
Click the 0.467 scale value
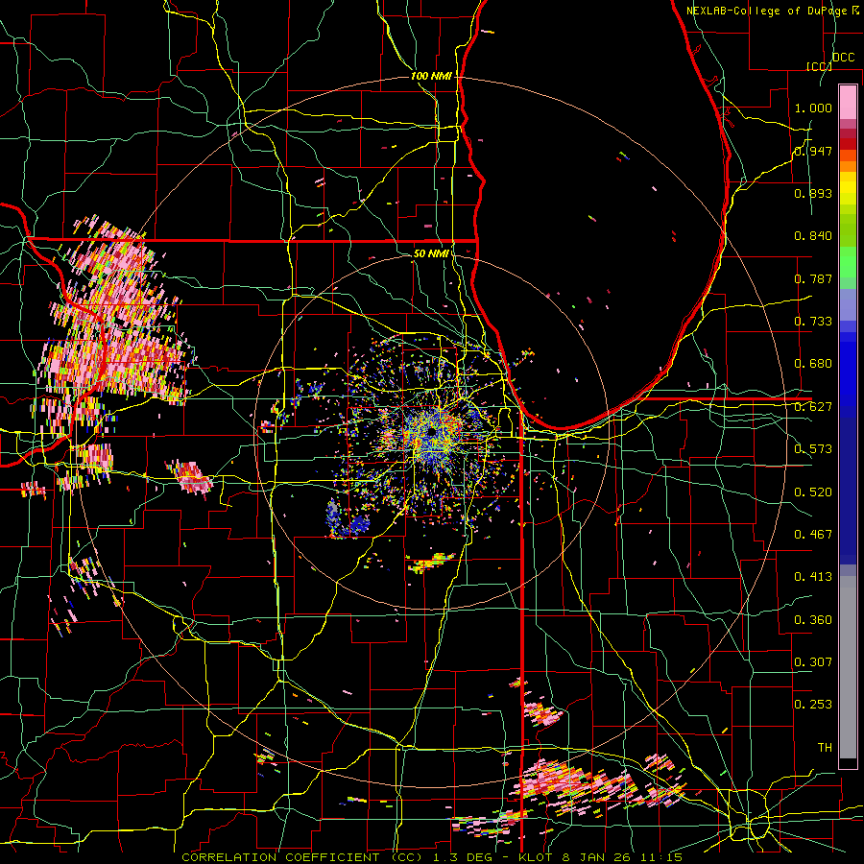tap(813, 535)
